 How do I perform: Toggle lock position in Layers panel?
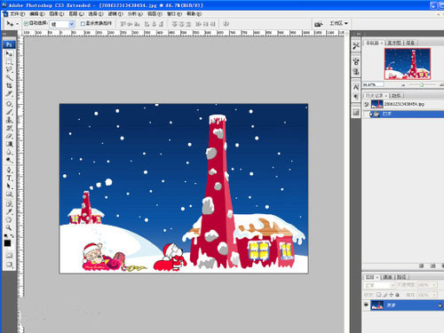[392, 295]
